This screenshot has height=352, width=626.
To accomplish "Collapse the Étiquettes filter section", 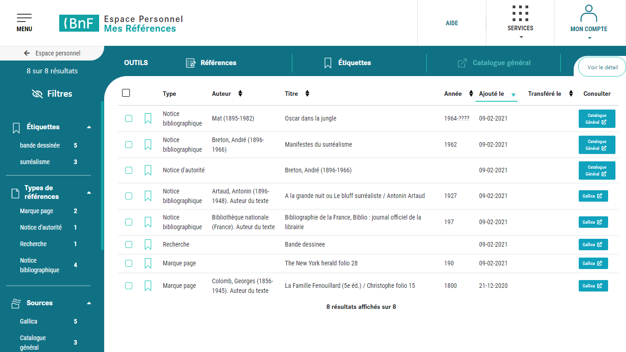I will (x=89, y=127).
